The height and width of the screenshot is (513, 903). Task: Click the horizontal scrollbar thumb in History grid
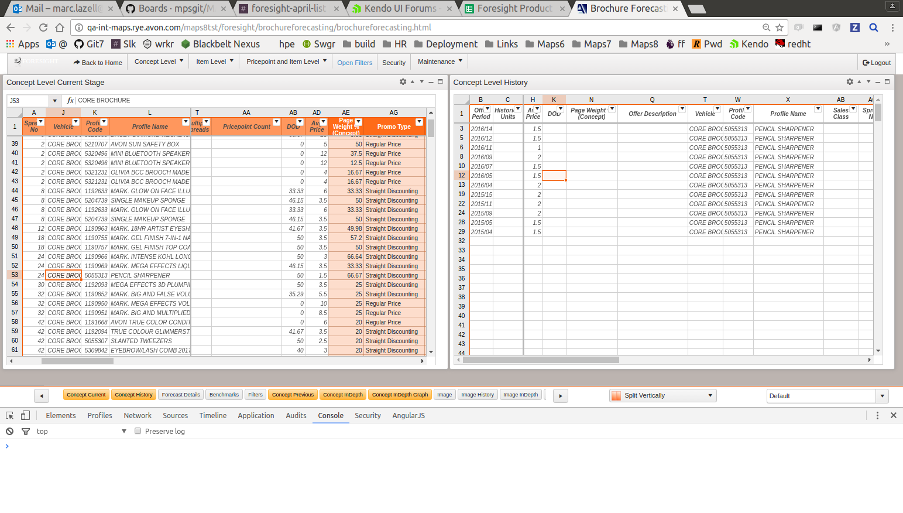coord(541,360)
